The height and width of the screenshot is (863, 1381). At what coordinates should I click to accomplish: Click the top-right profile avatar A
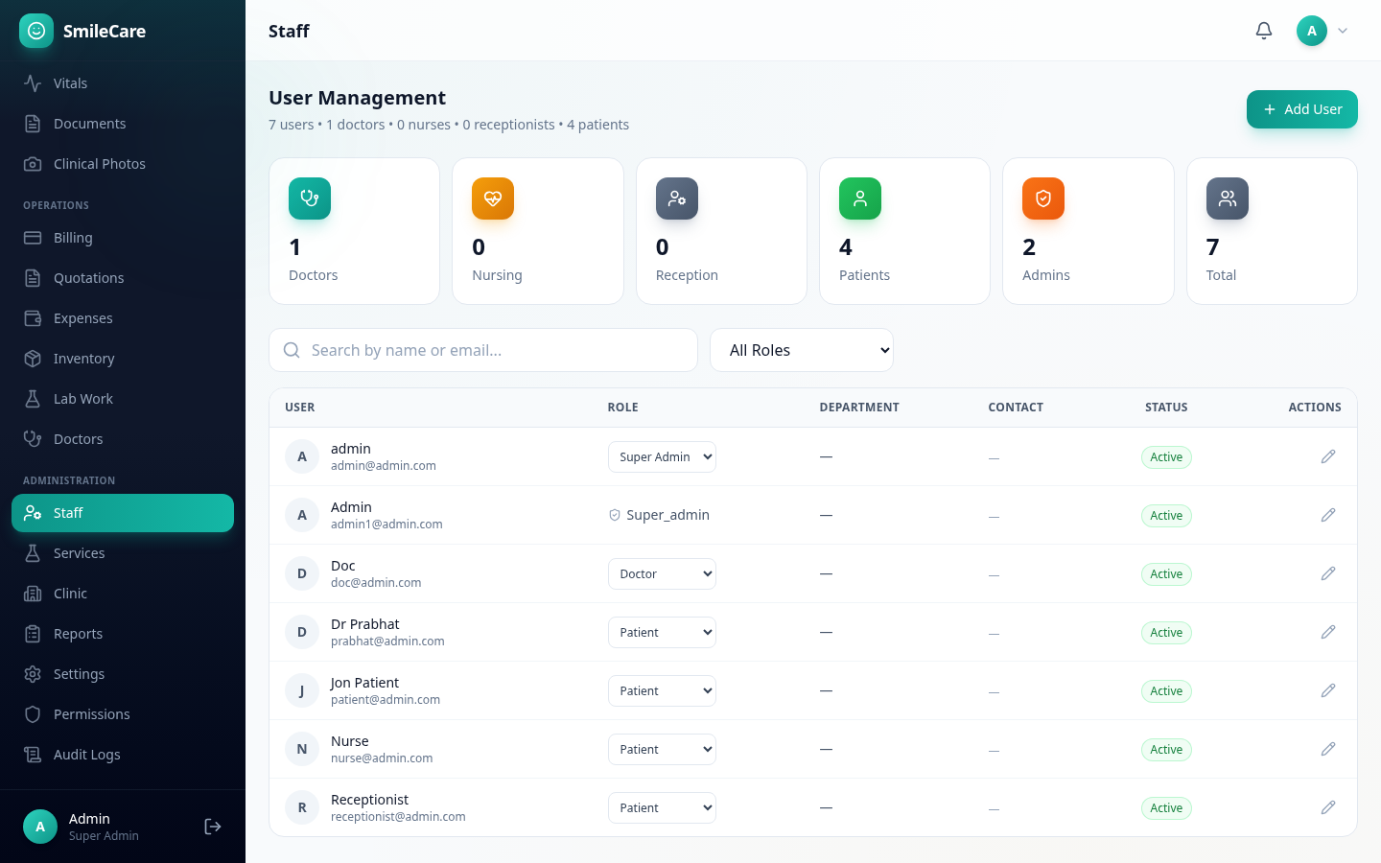tap(1312, 31)
